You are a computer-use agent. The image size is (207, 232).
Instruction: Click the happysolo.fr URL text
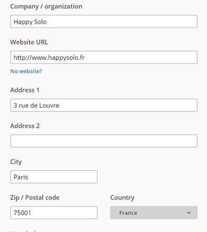click(x=49, y=57)
